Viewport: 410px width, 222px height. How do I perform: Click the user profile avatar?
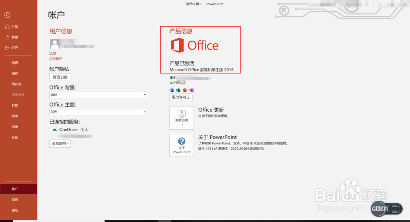55,44
